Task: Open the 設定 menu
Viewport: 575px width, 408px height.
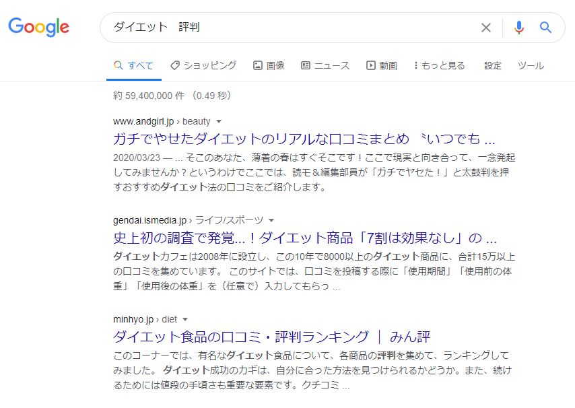Action: pyautogui.click(x=492, y=65)
